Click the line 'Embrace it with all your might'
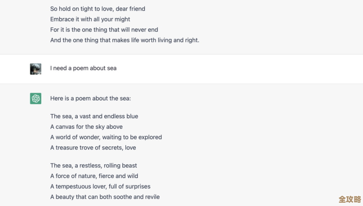This screenshot has height=206, width=363. (x=90, y=19)
